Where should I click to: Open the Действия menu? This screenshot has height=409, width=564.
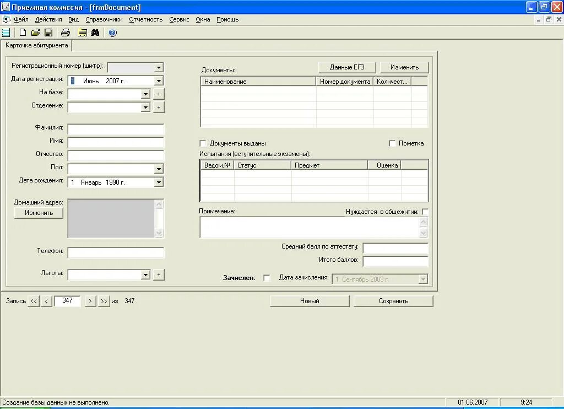tap(48, 19)
